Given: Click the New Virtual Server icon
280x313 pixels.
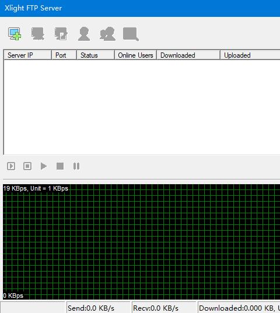Looking at the screenshot, I should tap(15, 34).
